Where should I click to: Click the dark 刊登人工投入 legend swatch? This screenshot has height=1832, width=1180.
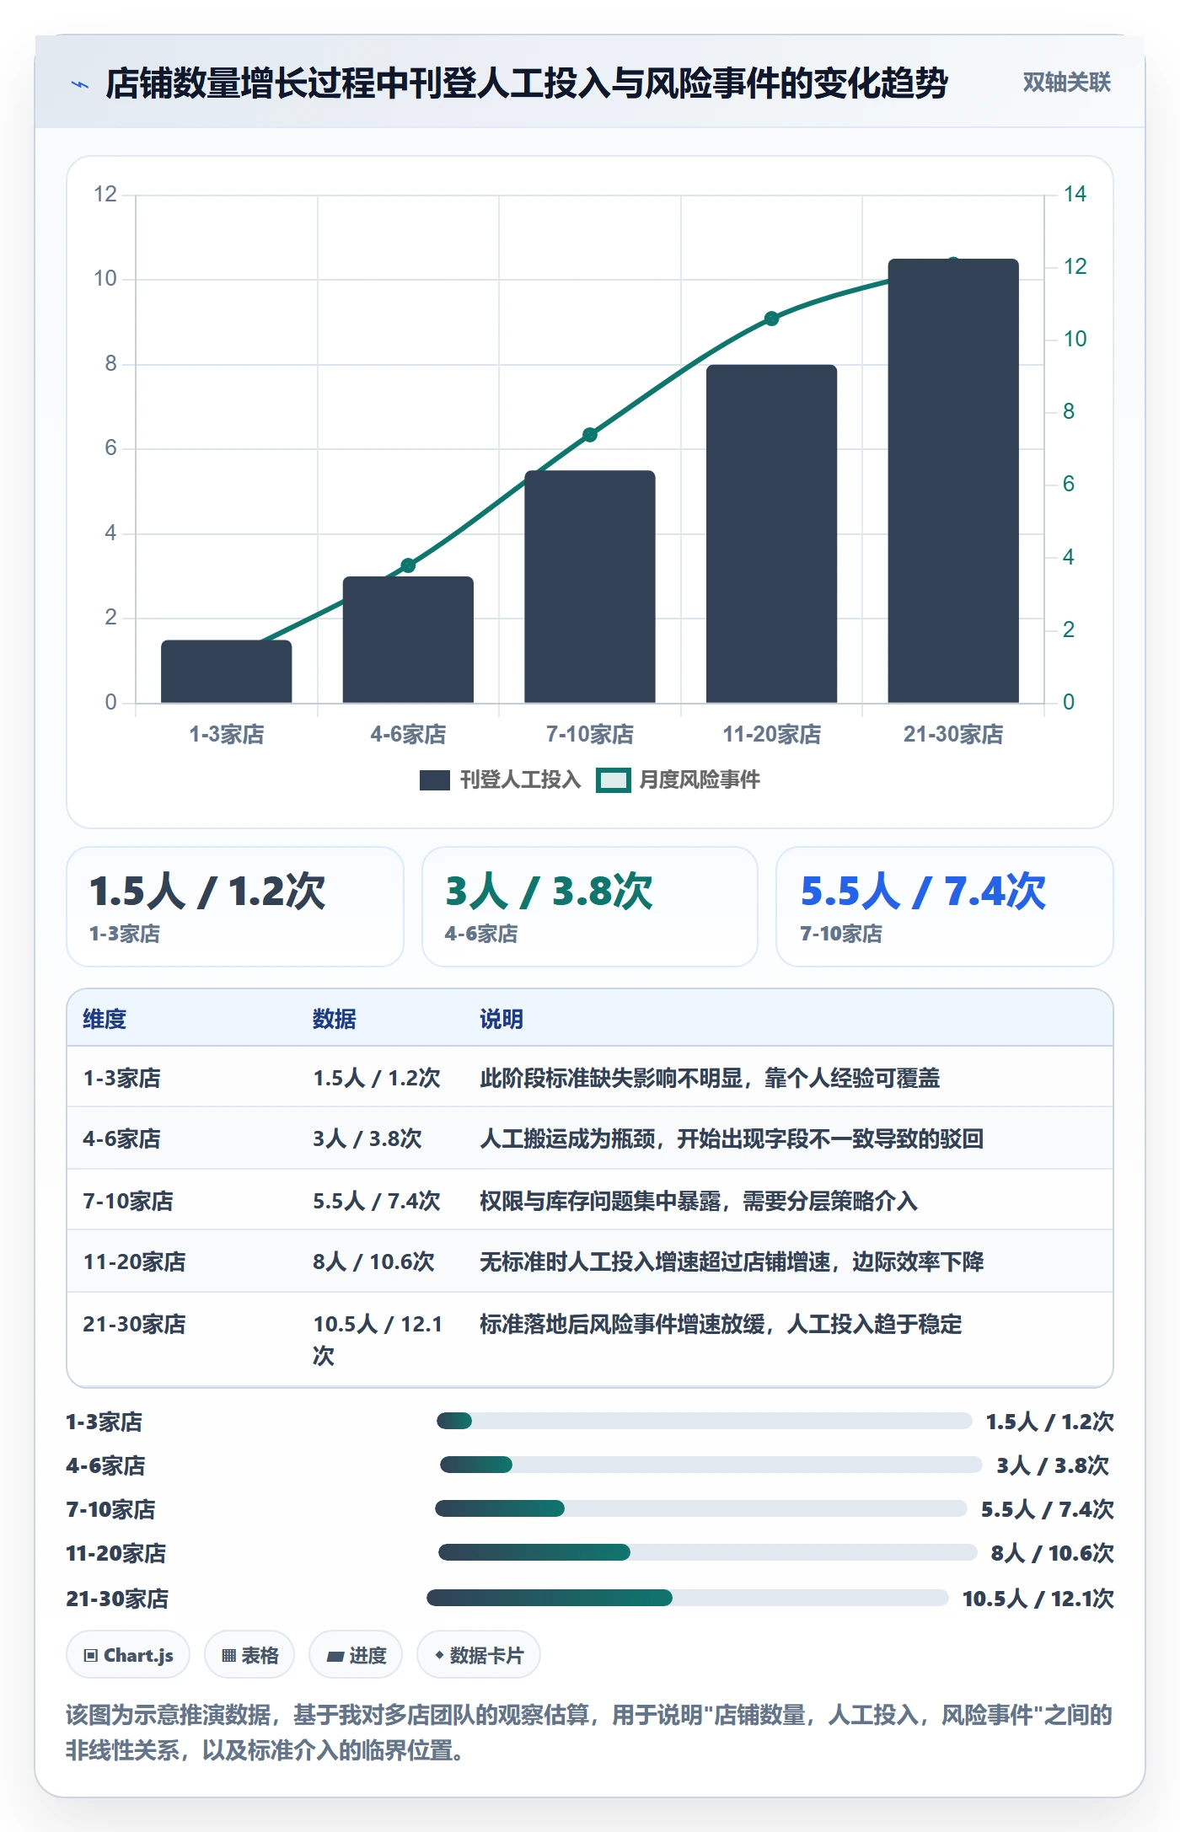point(435,780)
